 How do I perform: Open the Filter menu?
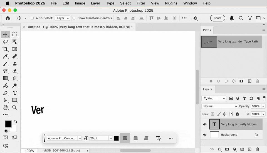click(141, 3)
